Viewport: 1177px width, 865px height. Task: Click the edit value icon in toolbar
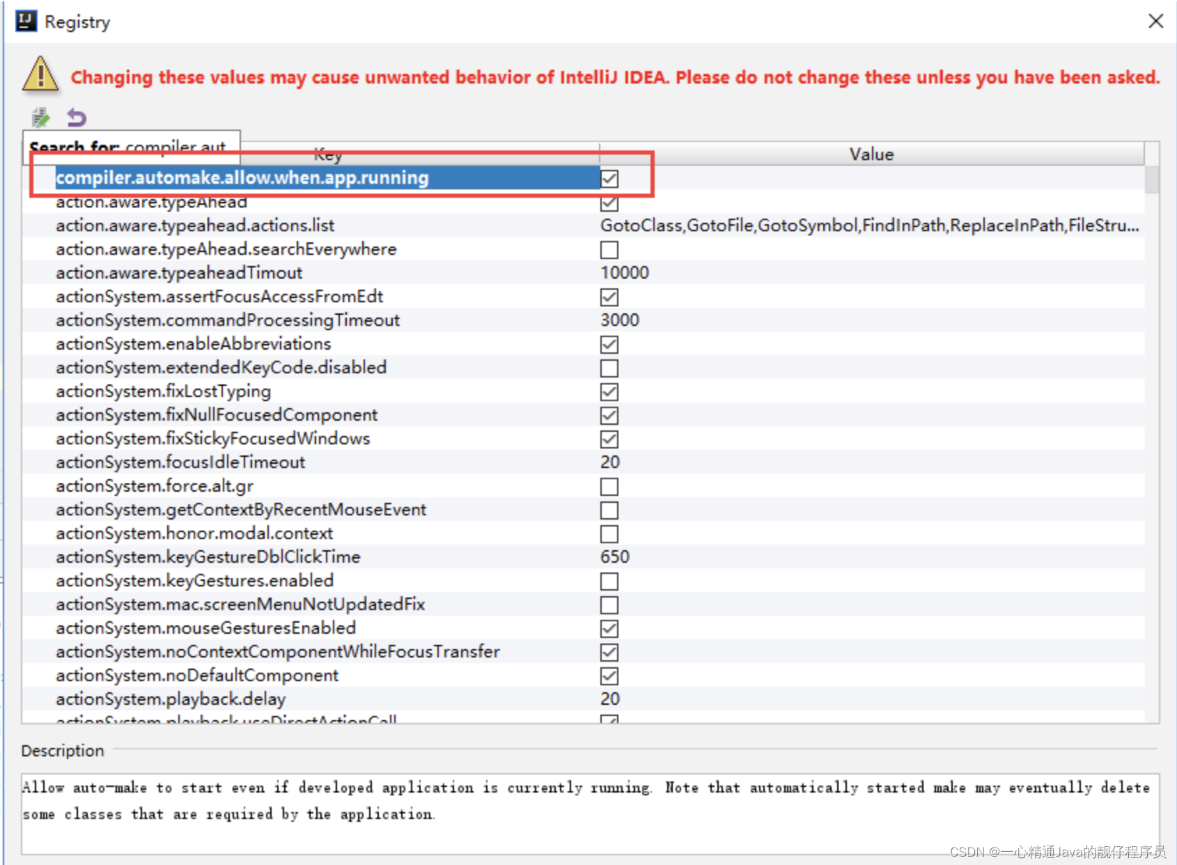coord(40,116)
